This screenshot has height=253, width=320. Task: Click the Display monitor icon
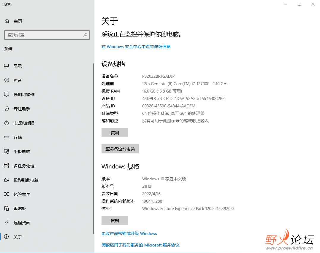[x=7, y=66]
